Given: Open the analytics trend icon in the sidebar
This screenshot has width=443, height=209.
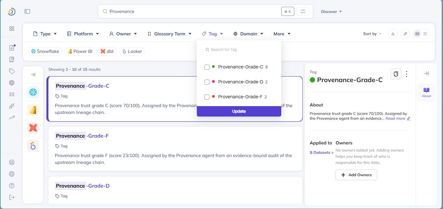Looking at the screenshot, I should (12, 118).
